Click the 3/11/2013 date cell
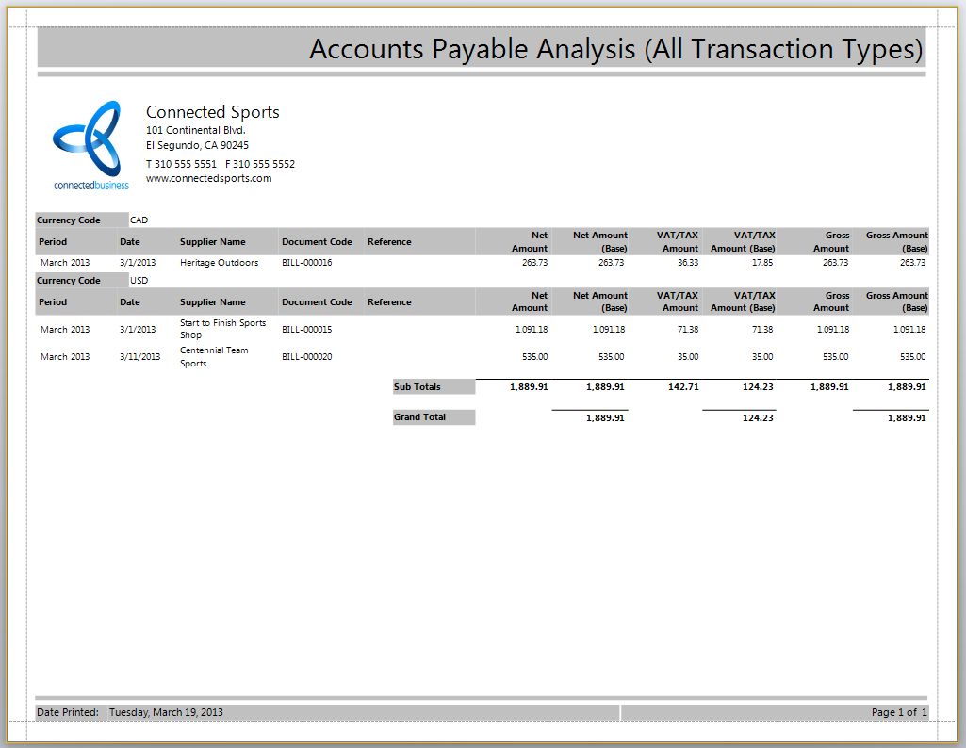The width and height of the screenshot is (966, 748). [139, 356]
